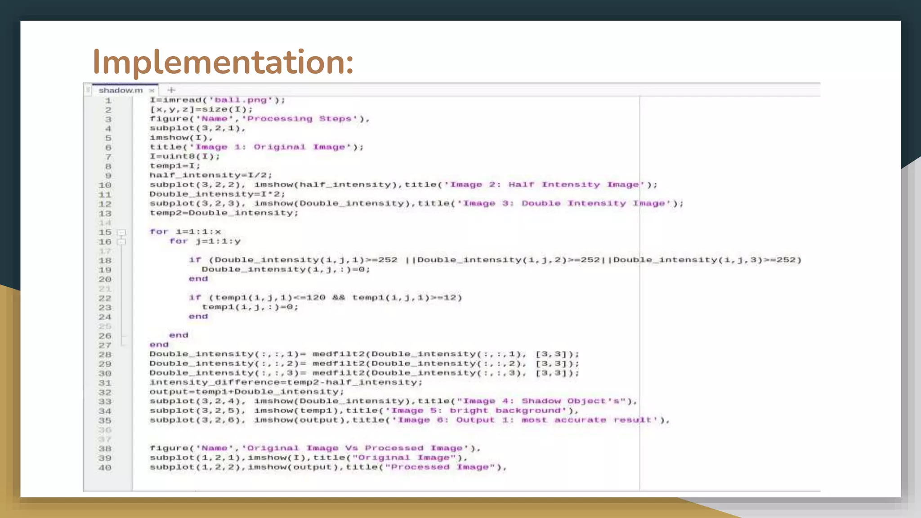This screenshot has height=518, width=921.
Task: Click line number 18 in the gutter
Action: coord(105,260)
